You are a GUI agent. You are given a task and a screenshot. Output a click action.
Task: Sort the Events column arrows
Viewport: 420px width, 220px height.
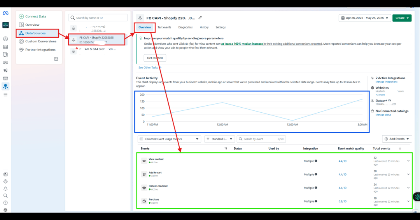point(226,148)
